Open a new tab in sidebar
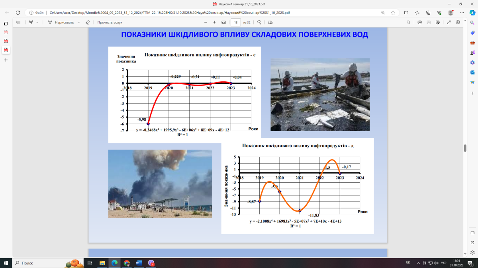This screenshot has height=268, width=478. (x=6, y=60)
